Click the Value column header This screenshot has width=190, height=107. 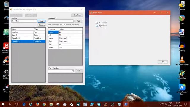(x=70, y=29)
